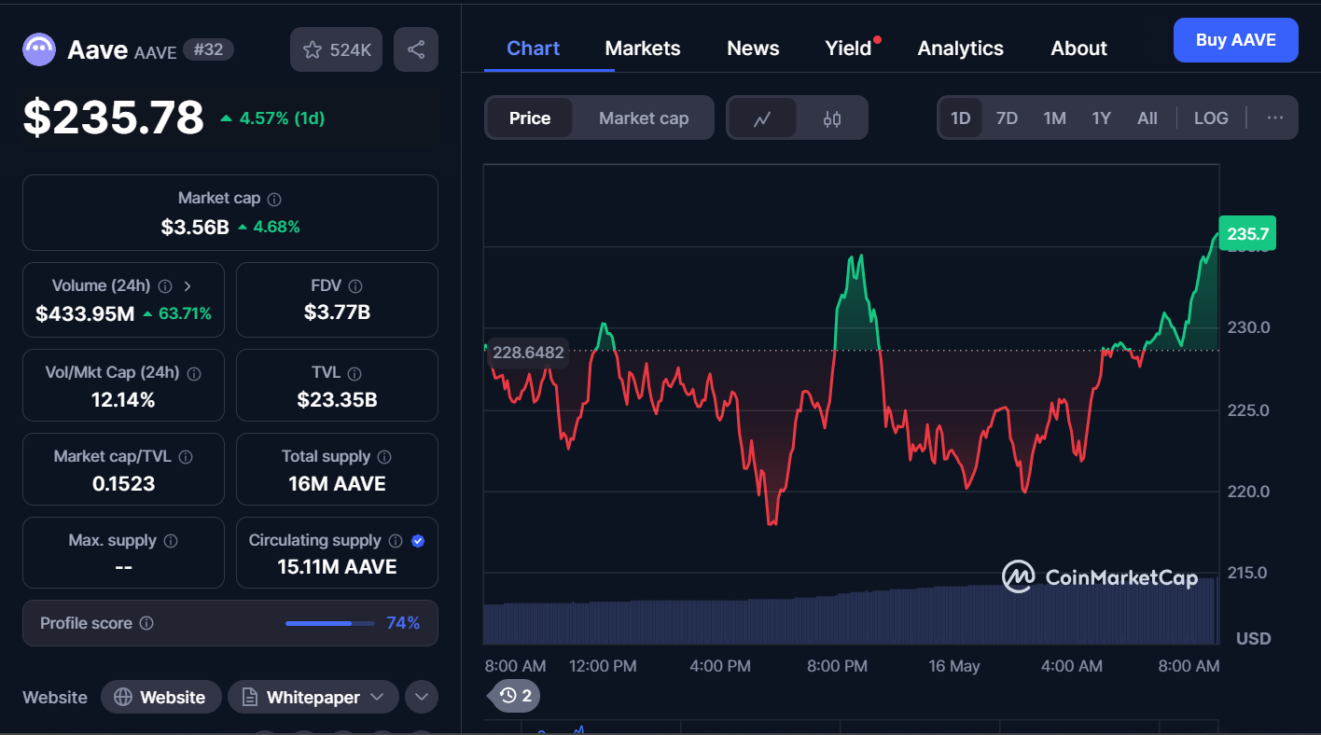Show Market cap info tooltip icon
Image resolution: width=1321 pixels, height=735 pixels.
[274, 199]
